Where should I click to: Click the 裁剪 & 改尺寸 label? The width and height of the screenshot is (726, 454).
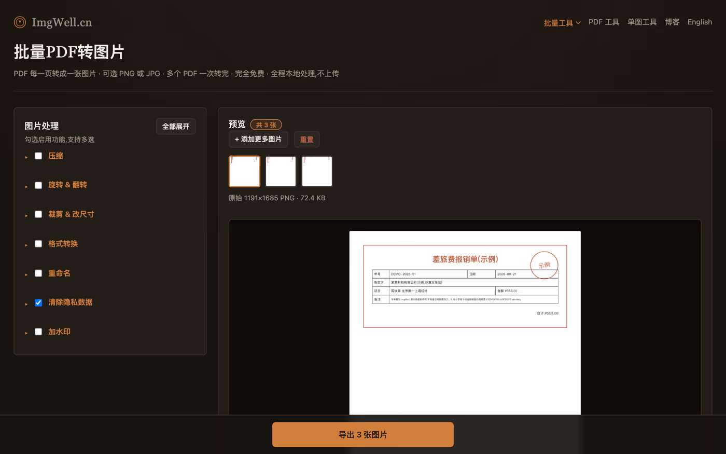(x=71, y=214)
